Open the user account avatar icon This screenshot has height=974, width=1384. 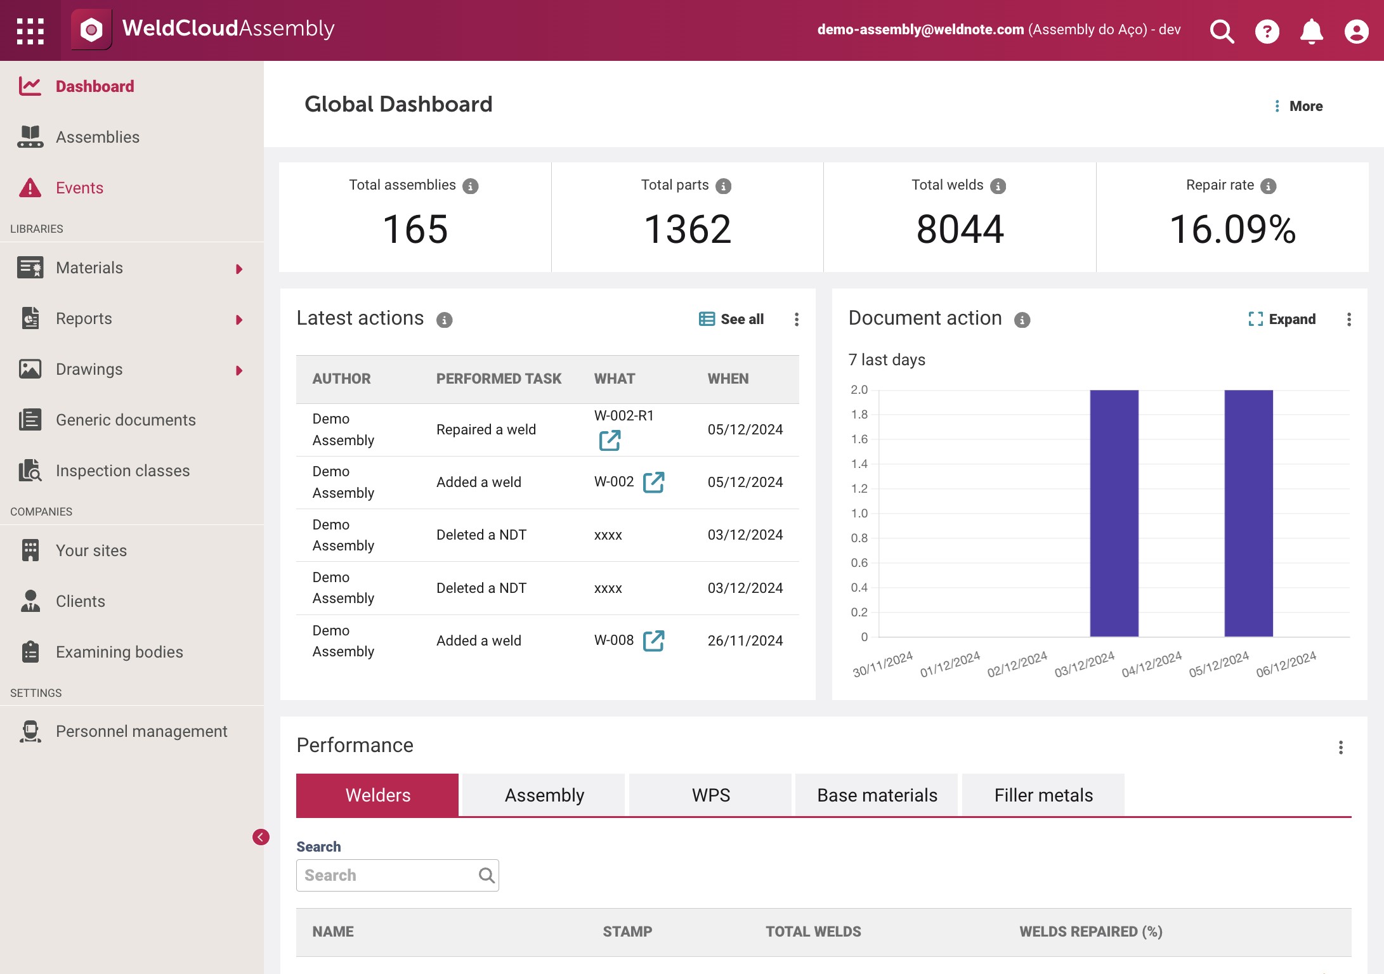click(x=1356, y=30)
